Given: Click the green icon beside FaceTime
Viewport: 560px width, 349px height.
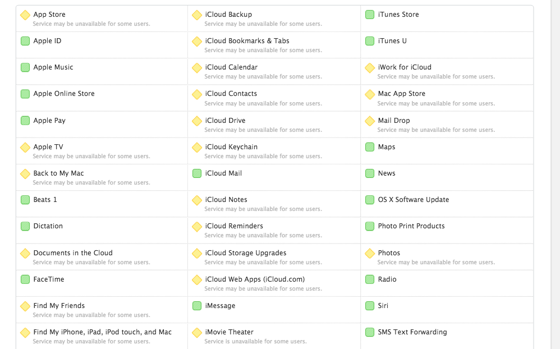Looking at the screenshot, I should 25,279.
